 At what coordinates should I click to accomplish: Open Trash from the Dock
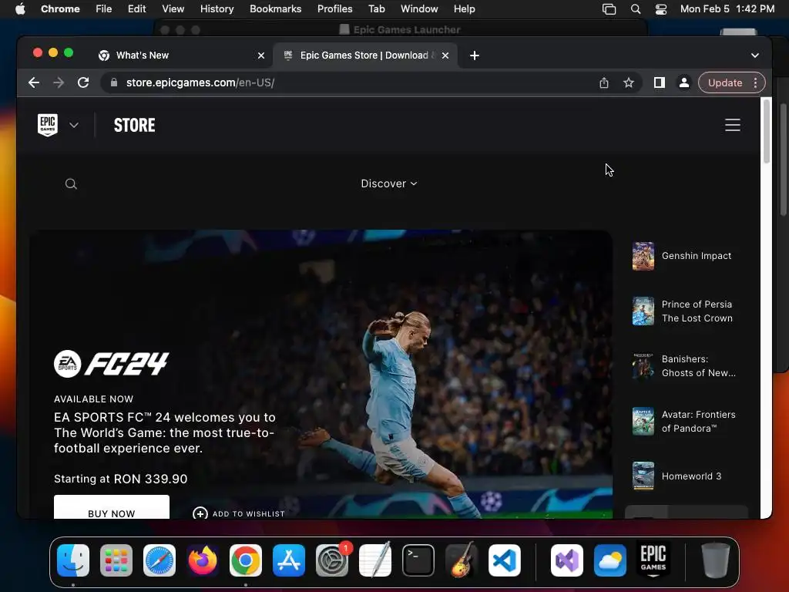click(x=716, y=560)
